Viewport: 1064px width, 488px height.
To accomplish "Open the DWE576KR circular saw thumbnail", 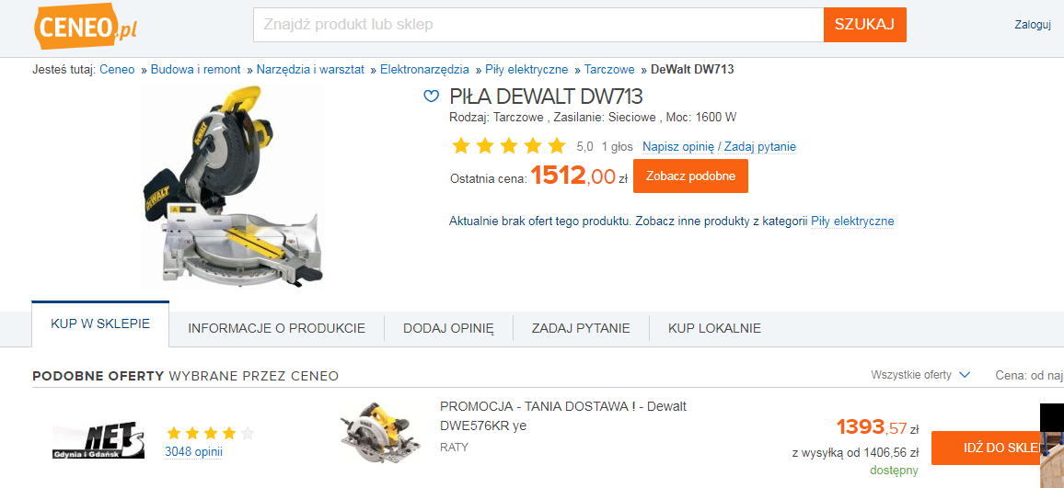I will [375, 432].
